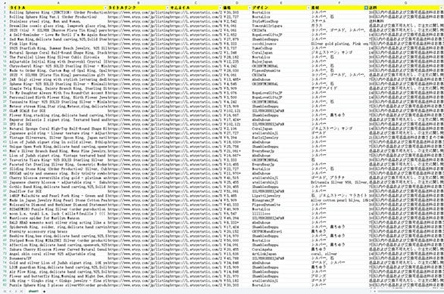444x294 pixels.
Task: Select the price cell "¥41,515"
Action: tap(237, 178)
